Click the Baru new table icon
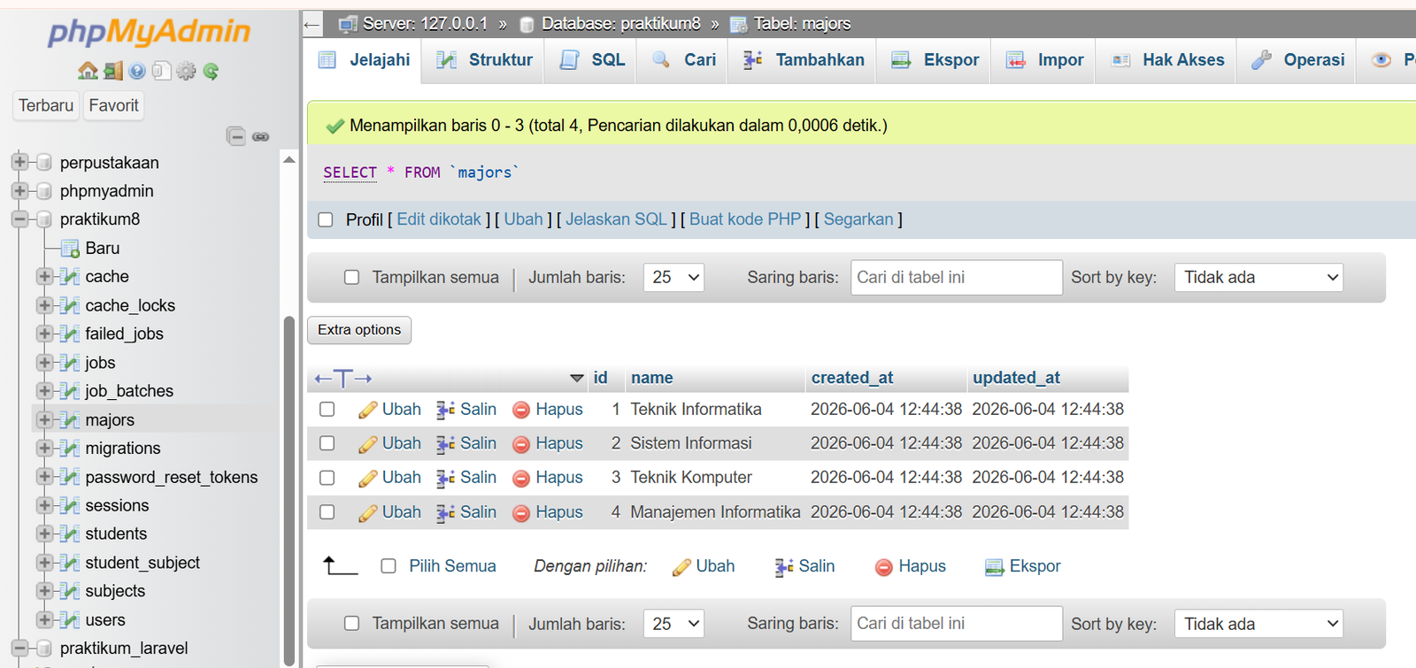Screen dimensions: 1416x668 point(71,249)
